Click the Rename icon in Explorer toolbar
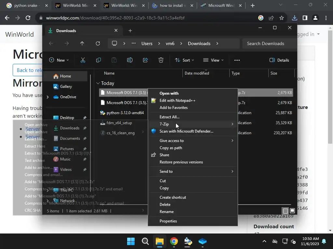333x249 pixels. [129, 60]
